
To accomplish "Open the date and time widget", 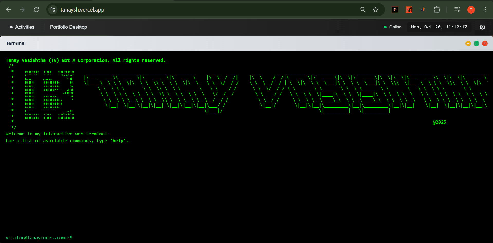I will tap(439, 27).
